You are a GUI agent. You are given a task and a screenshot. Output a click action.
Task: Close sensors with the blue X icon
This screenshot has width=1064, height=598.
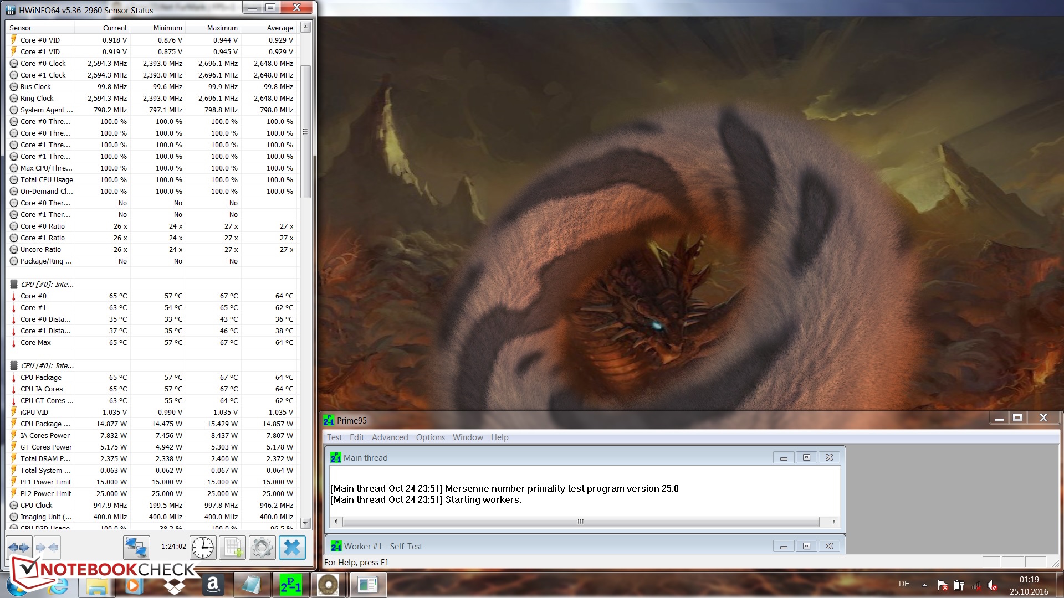click(x=292, y=547)
